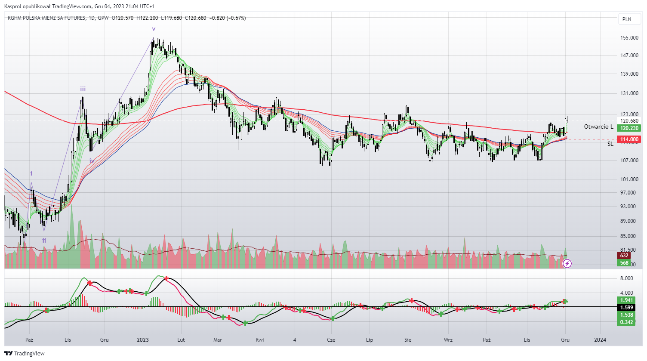Click the Wrz month axis label
Screen dimensions: 647x361
(448, 340)
